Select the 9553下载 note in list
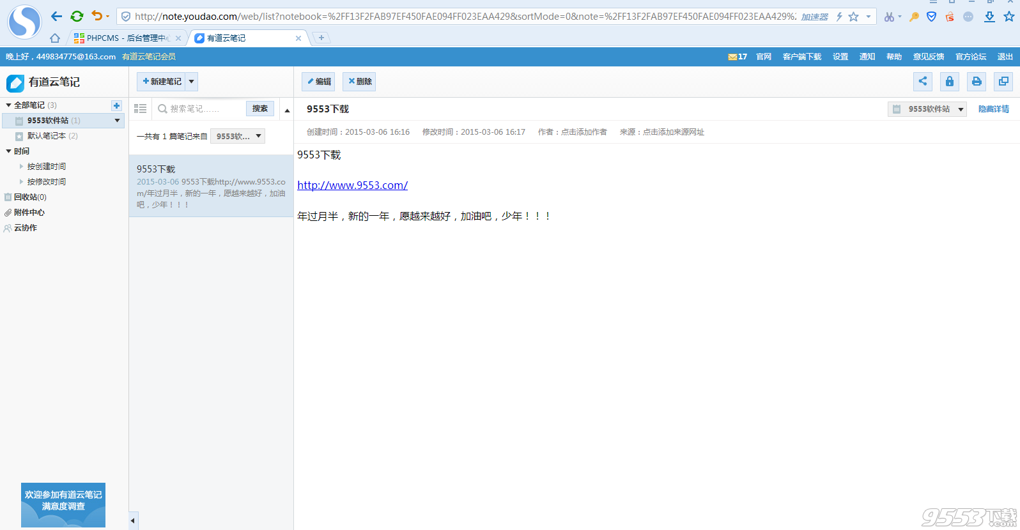The image size is (1020, 530). click(x=211, y=186)
